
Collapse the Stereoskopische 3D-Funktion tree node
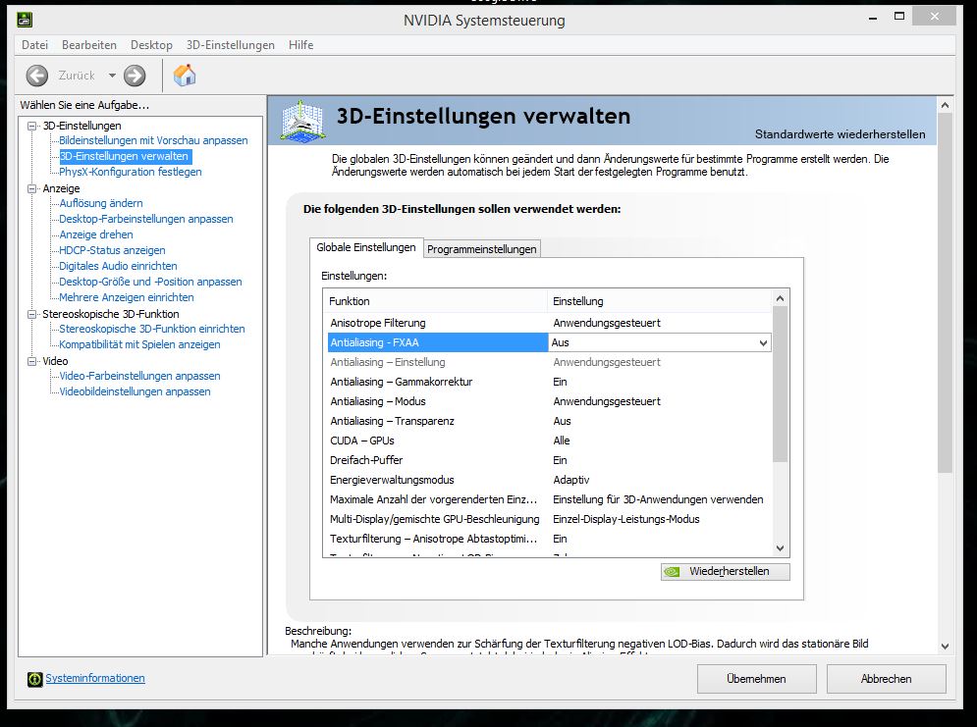pos(31,314)
